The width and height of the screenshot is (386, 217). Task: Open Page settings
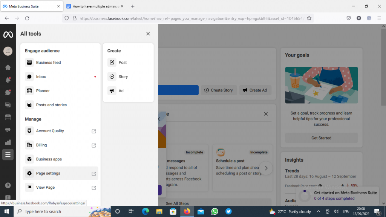click(61, 173)
